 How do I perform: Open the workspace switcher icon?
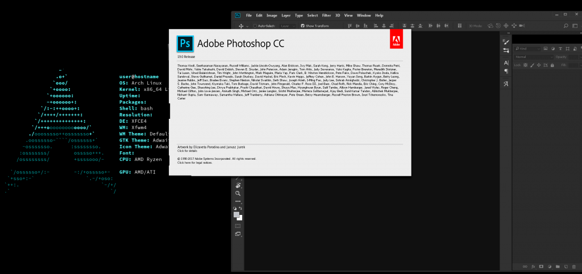pyautogui.click(x=575, y=26)
